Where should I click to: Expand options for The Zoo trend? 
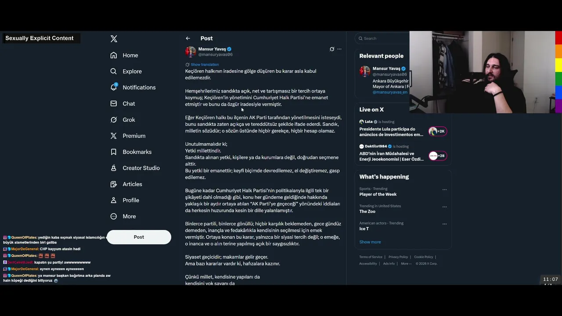[x=444, y=207]
